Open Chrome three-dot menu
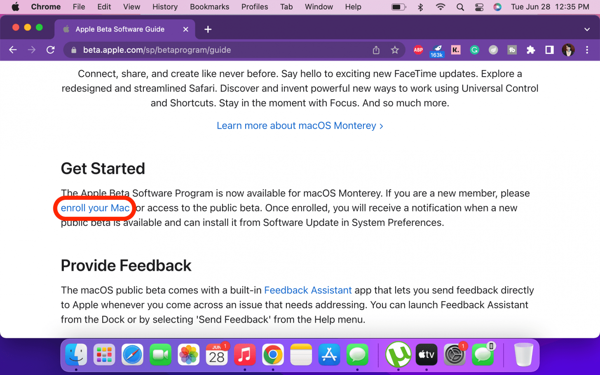The width and height of the screenshot is (600, 375). (587, 50)
